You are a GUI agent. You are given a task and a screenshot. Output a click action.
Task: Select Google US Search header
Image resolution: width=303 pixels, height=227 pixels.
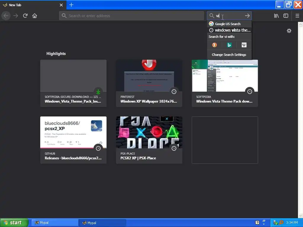(x=229, y=24)
